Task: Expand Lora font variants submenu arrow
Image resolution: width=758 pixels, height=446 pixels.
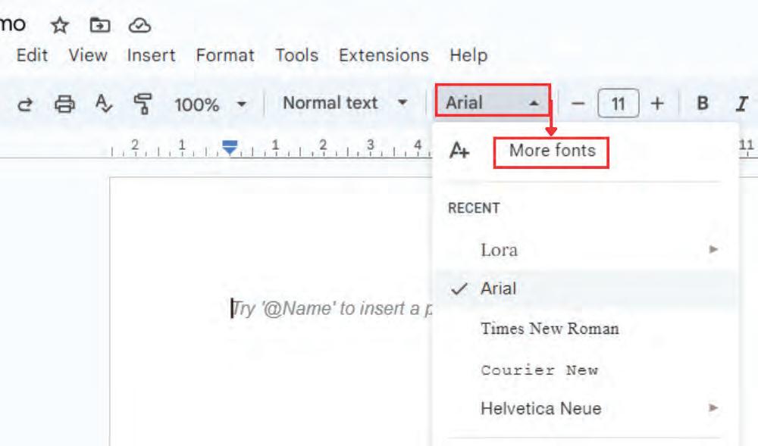Action: point(713,250)
